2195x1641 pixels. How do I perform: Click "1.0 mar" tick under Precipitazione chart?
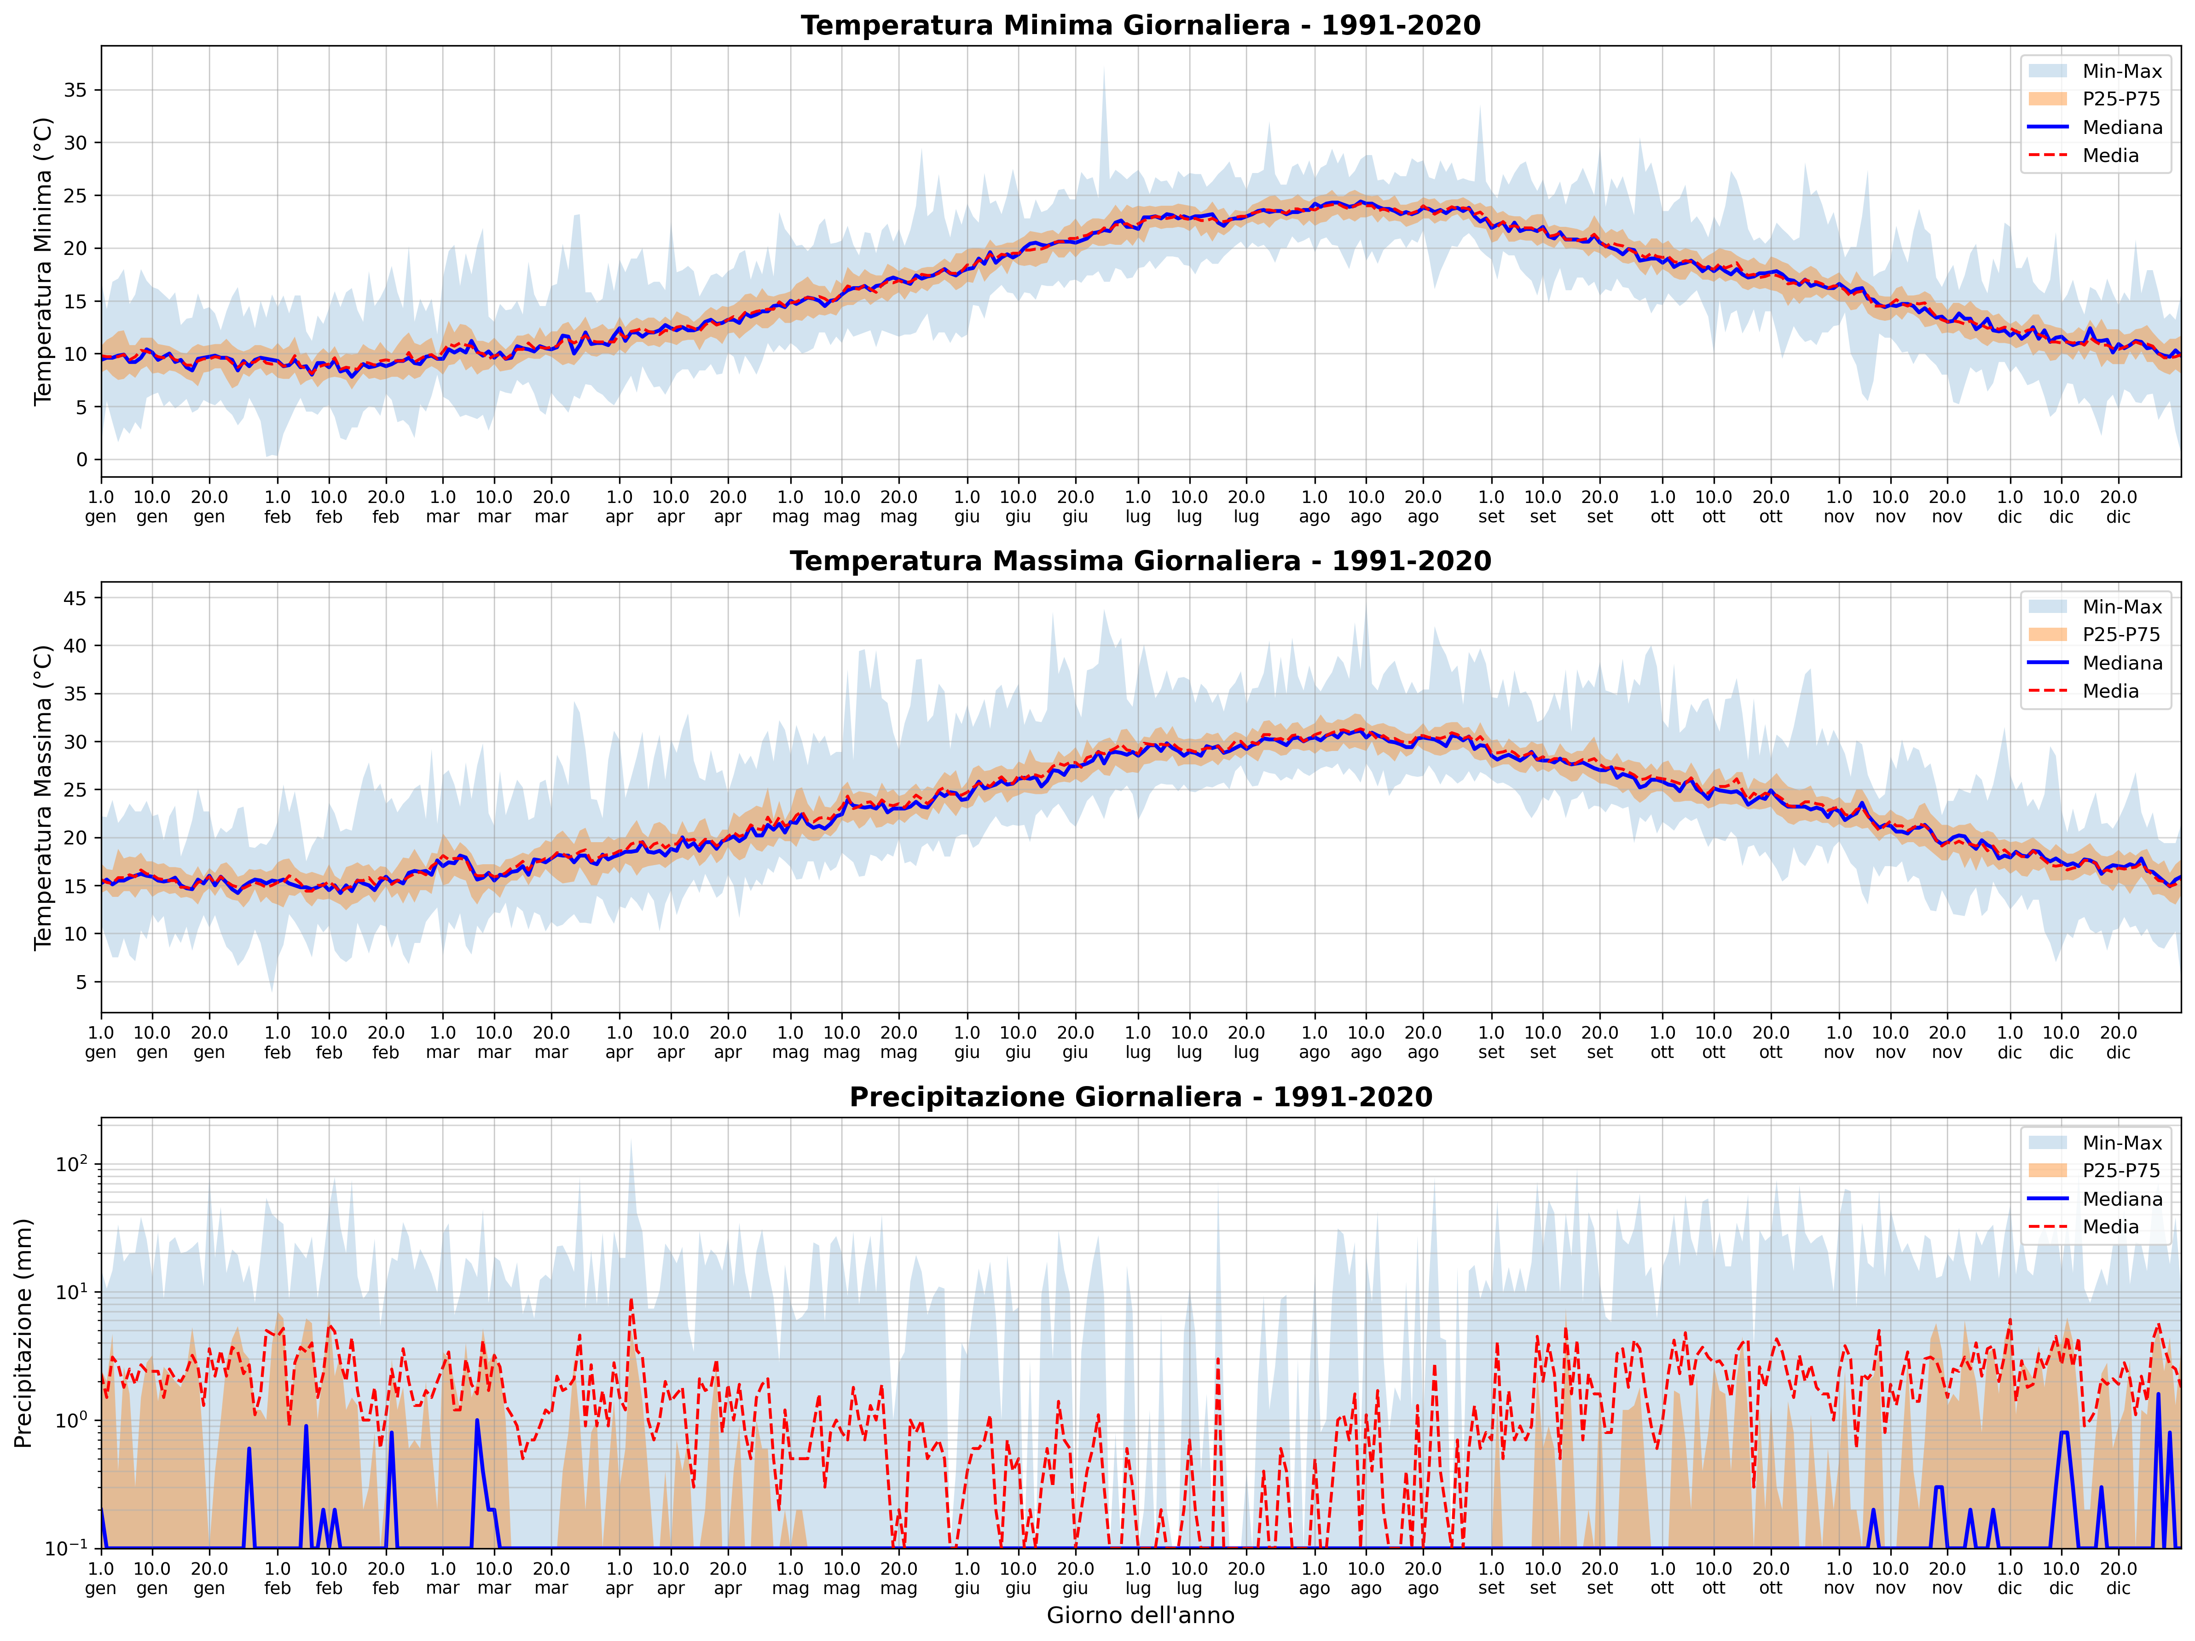(x=443, y=1578)
